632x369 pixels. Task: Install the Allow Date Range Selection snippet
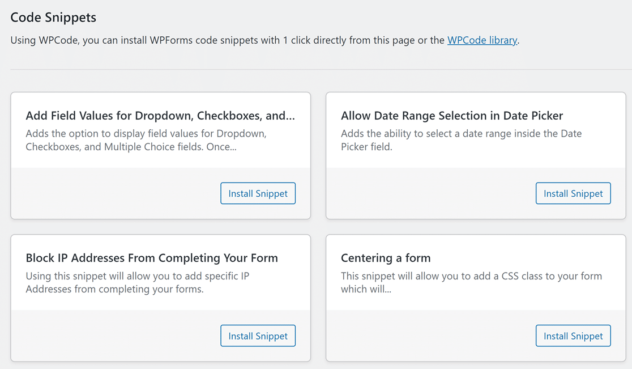click(x=573, y=193)
